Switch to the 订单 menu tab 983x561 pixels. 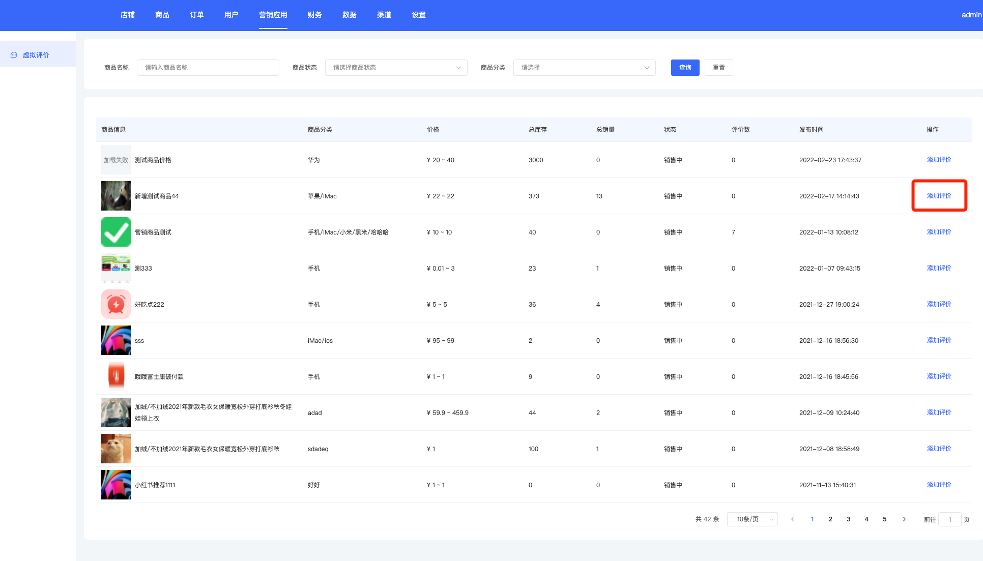pyautogui.click(x=196, y=15)
